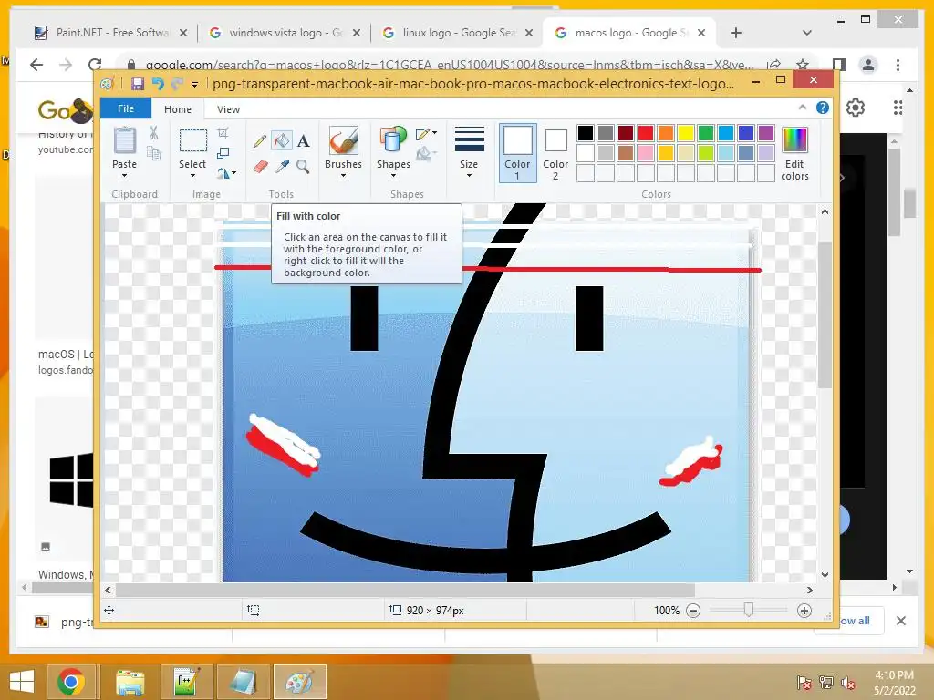Image resolution: width=934 pixels, height=700 pixels.
Task: Choose Color 2 background selector
Action: click(555, 153)
